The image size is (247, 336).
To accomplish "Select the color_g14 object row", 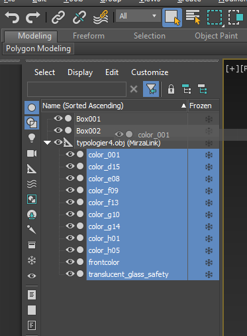I will 137,226.
